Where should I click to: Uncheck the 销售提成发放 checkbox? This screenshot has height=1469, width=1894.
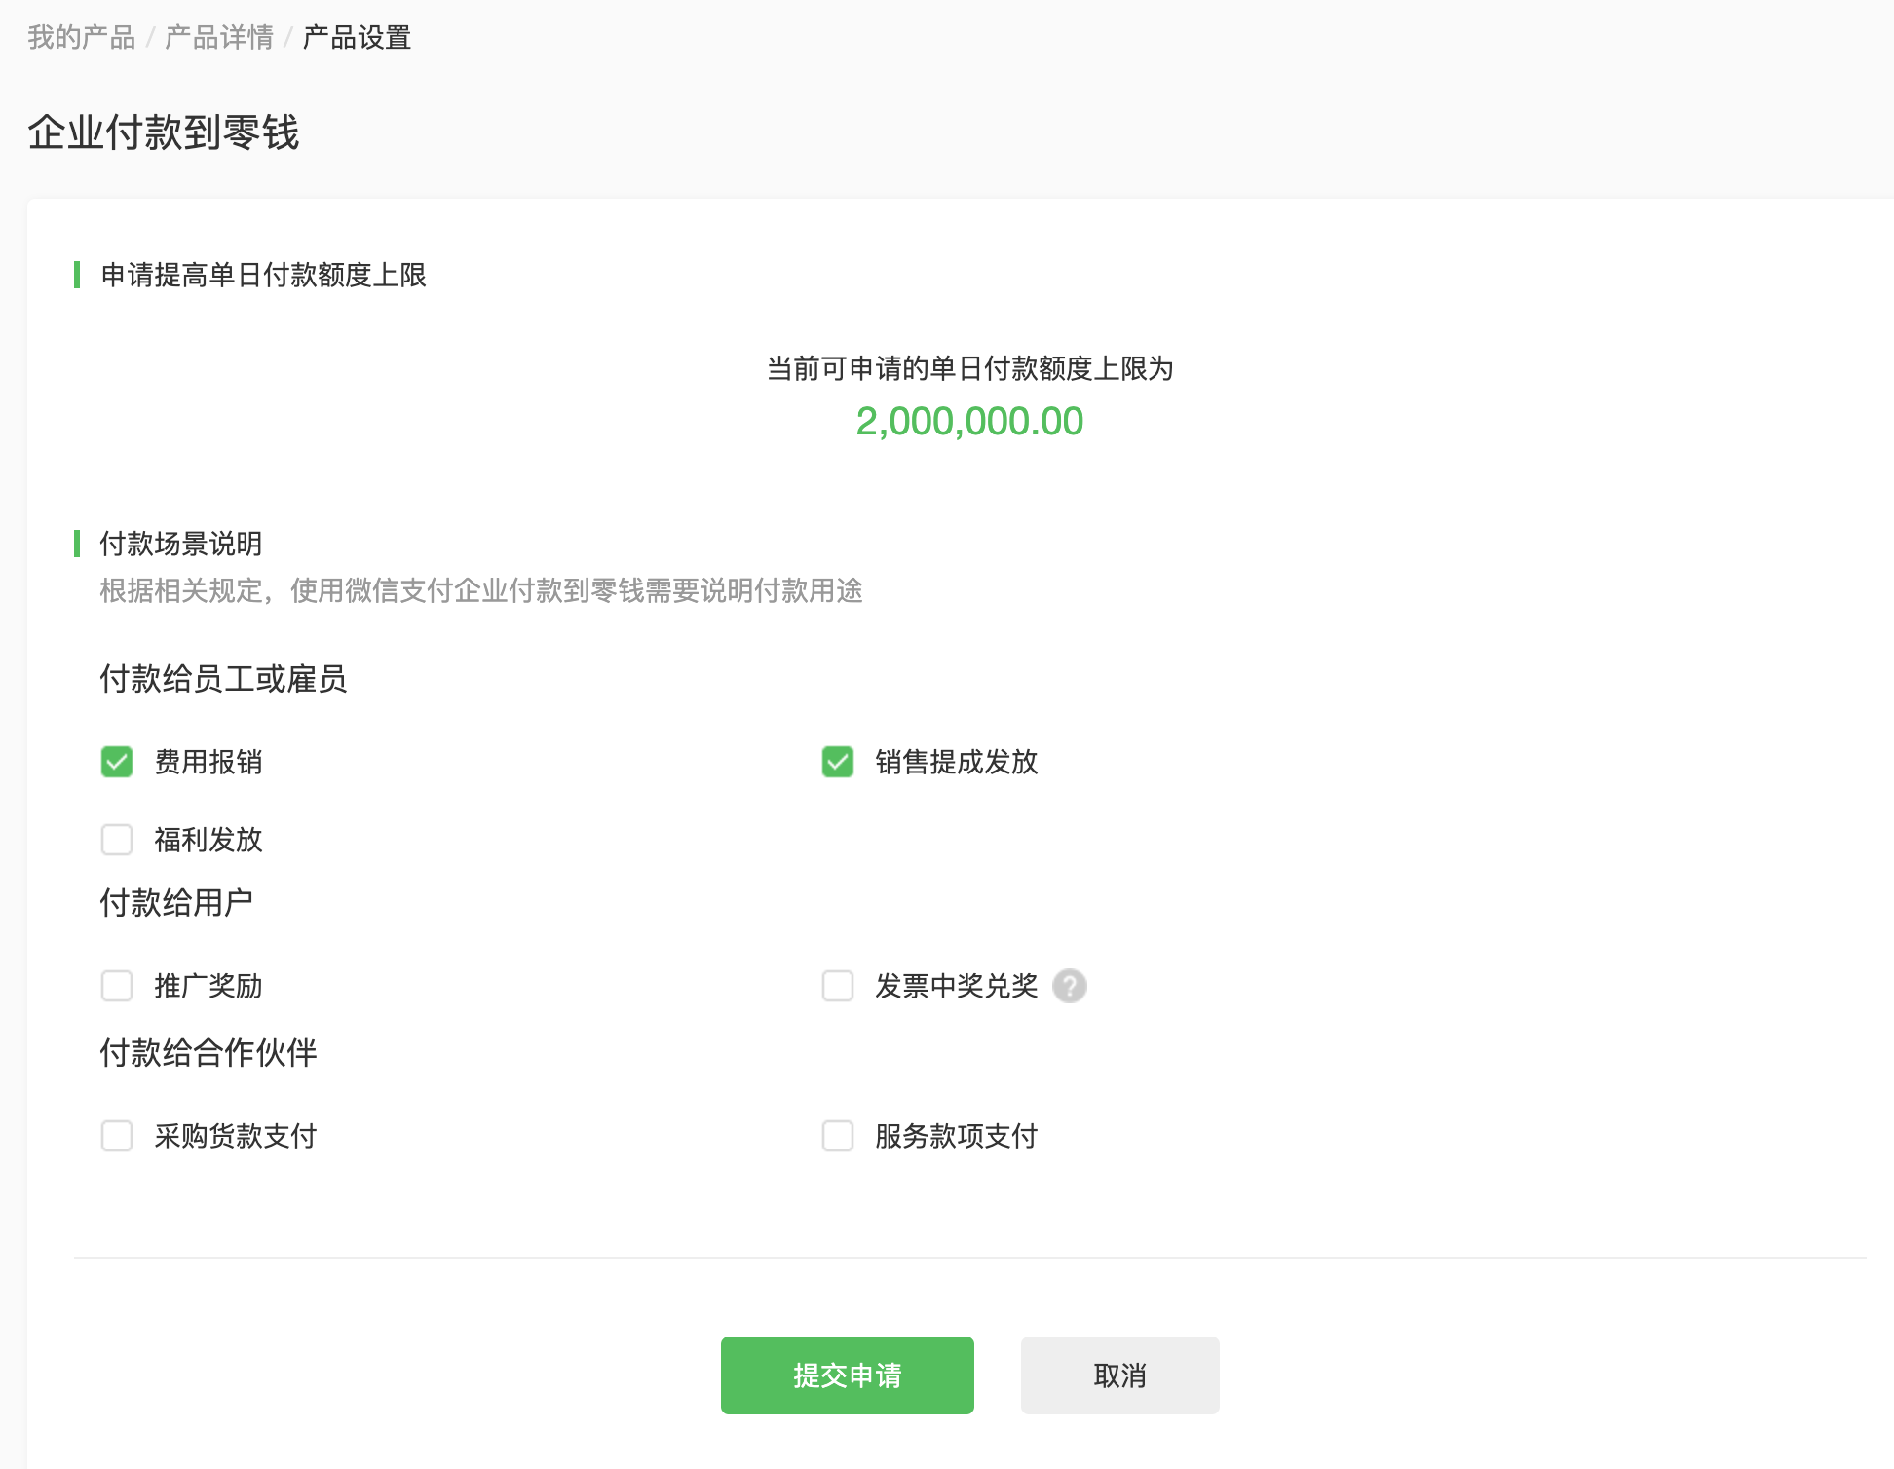(838, 762)
